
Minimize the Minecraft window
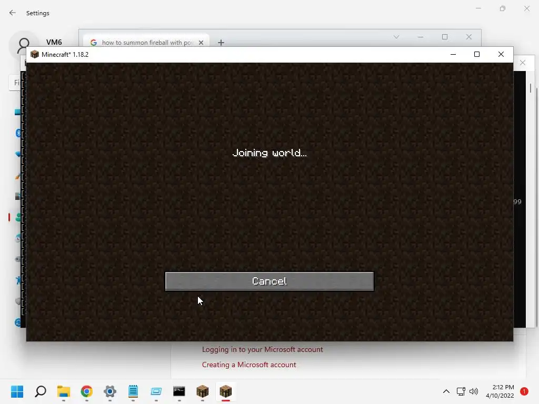click(453, 54)
